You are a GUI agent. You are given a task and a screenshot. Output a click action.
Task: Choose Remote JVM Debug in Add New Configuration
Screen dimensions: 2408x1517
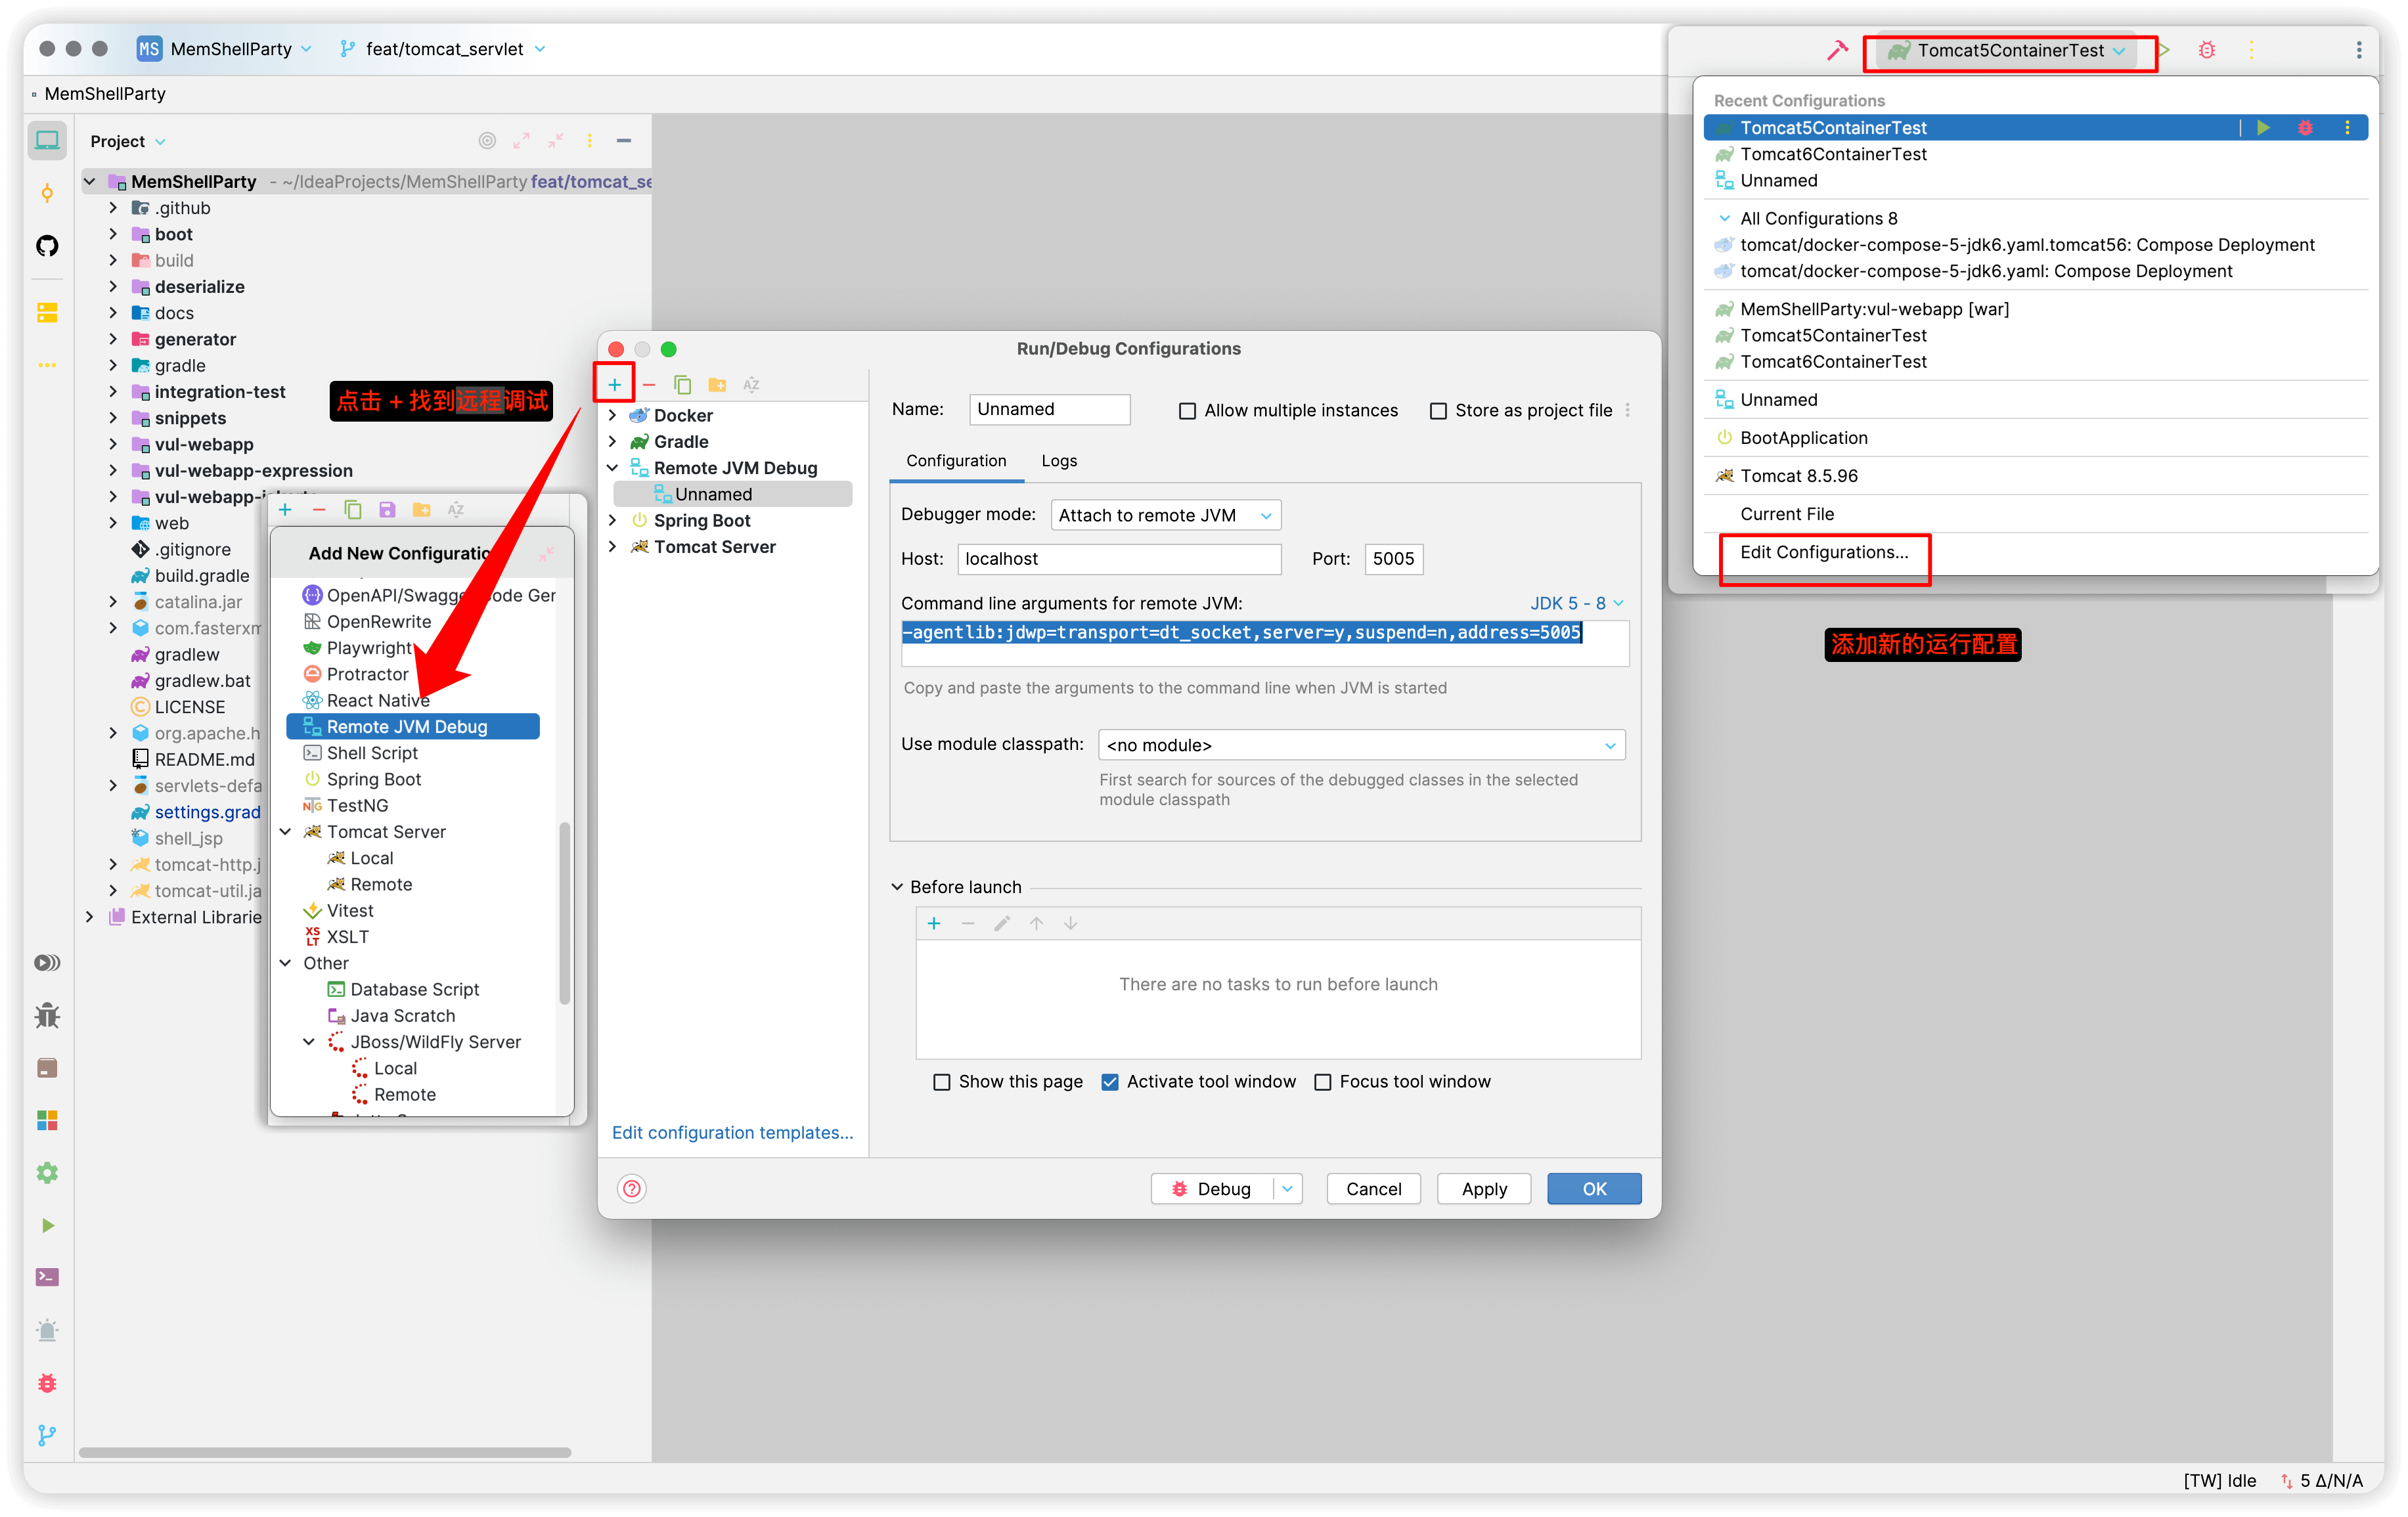coord(413,727)
